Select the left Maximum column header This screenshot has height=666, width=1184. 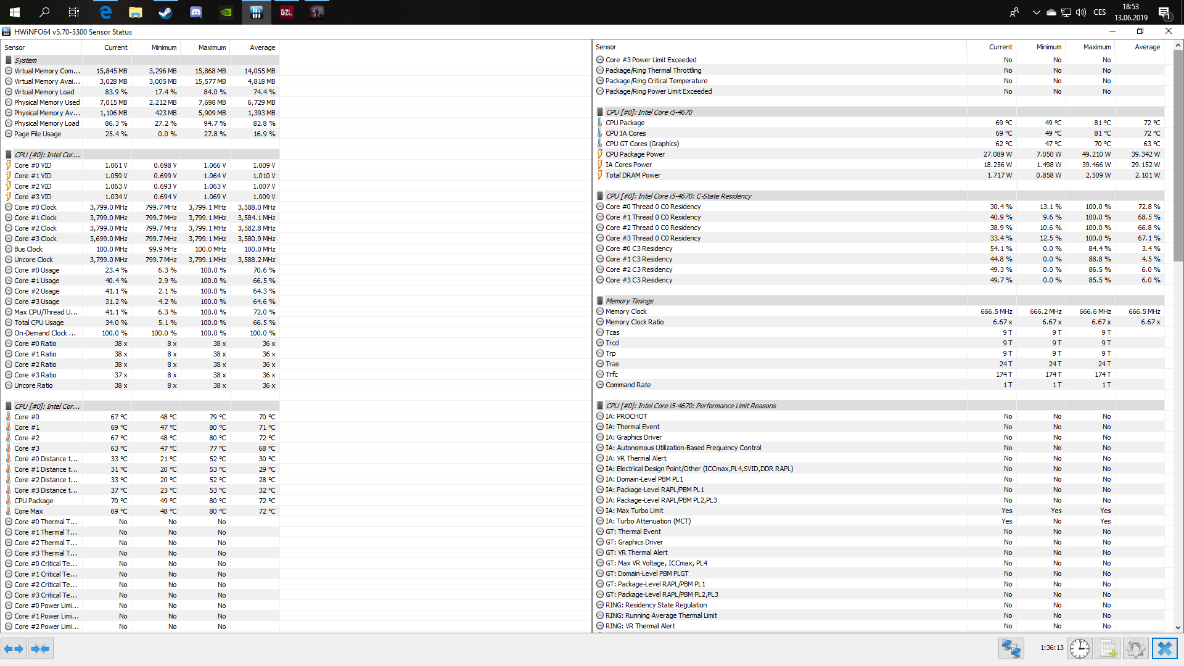(212, 47)
